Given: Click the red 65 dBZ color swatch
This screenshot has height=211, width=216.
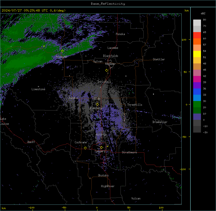Looking at the screenshot, I should [x=197, y=35].
